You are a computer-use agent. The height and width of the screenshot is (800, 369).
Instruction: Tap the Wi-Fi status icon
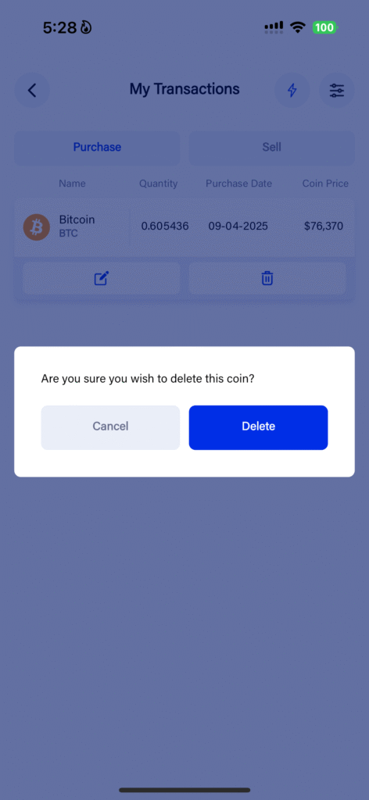coord(297,27)
